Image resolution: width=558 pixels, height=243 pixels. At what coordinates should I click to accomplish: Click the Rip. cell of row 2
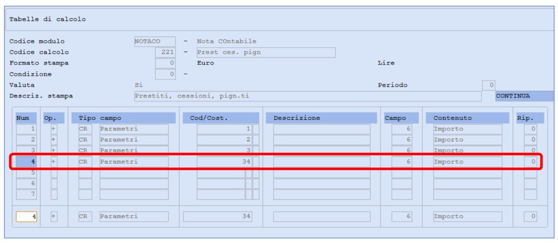coord(530,140)
